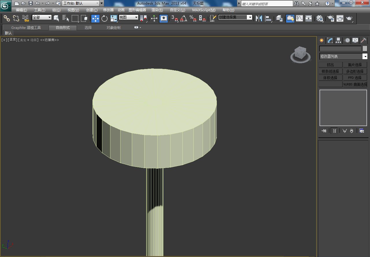Click the 样条线选择 modifier button

coord(330,71)
